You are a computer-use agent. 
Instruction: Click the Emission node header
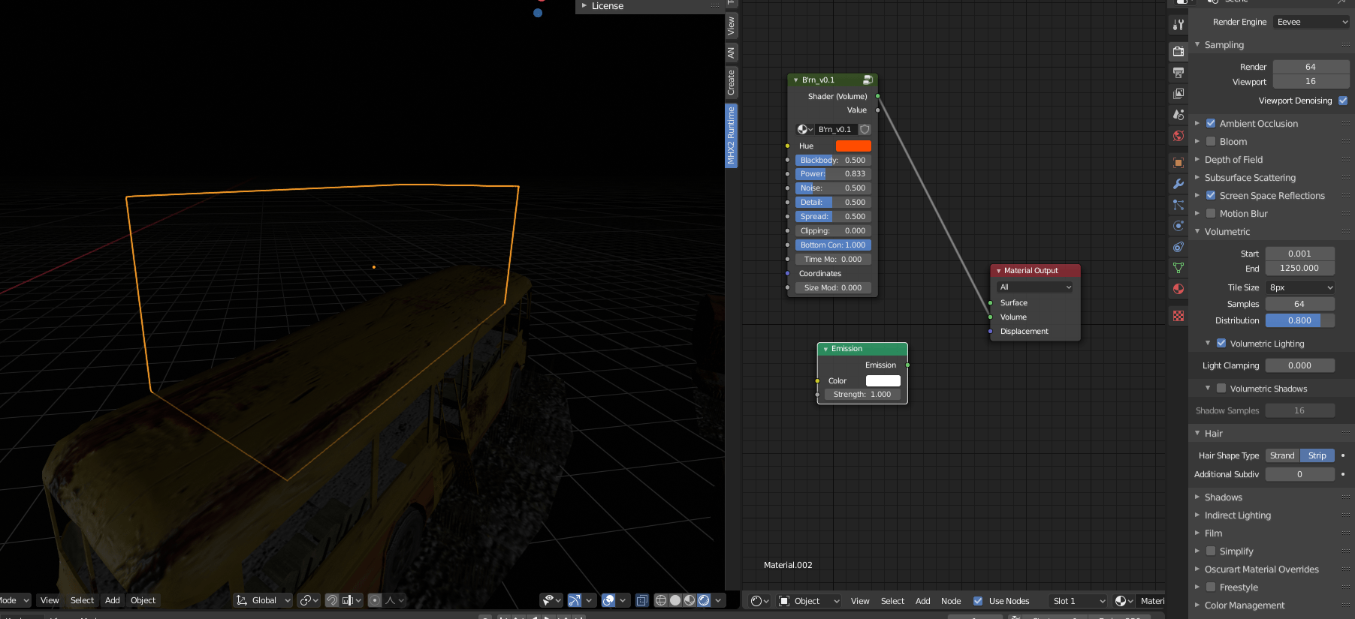(862, 349)
